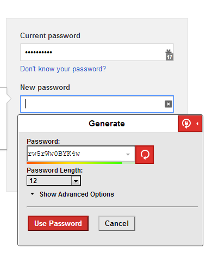Image resolution: width=219 pixels, height=263 pixels.
Task: Click the small arrow beside the red lock icon
Action: [197, 124]
